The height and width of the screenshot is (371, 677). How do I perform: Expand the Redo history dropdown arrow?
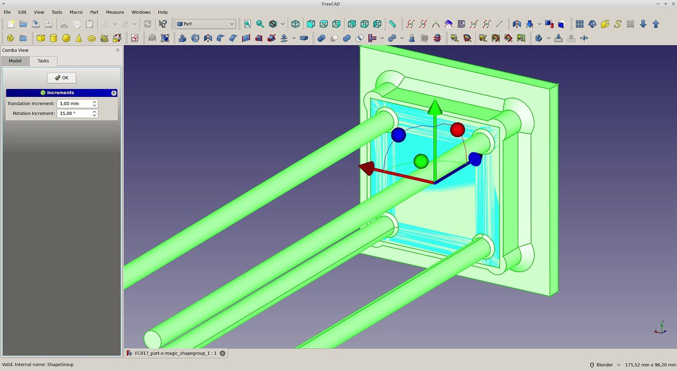point(134,24)
